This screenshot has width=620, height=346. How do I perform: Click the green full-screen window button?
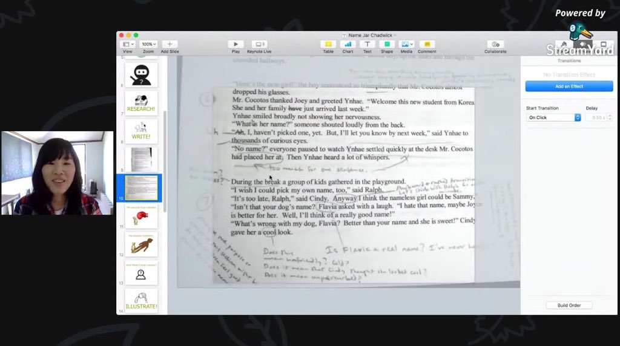click(136, 35)
